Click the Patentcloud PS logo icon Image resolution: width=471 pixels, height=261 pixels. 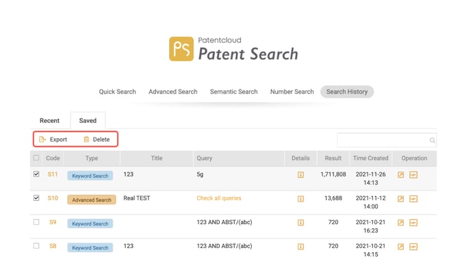coord(181,49)
